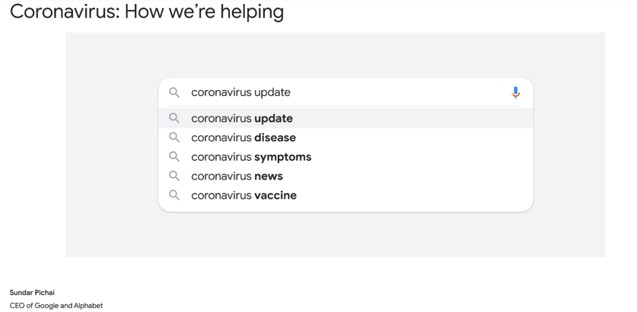Select the highlighted 'coronavirus update' suggestion

pyautogui.click(x=242, y=119)
